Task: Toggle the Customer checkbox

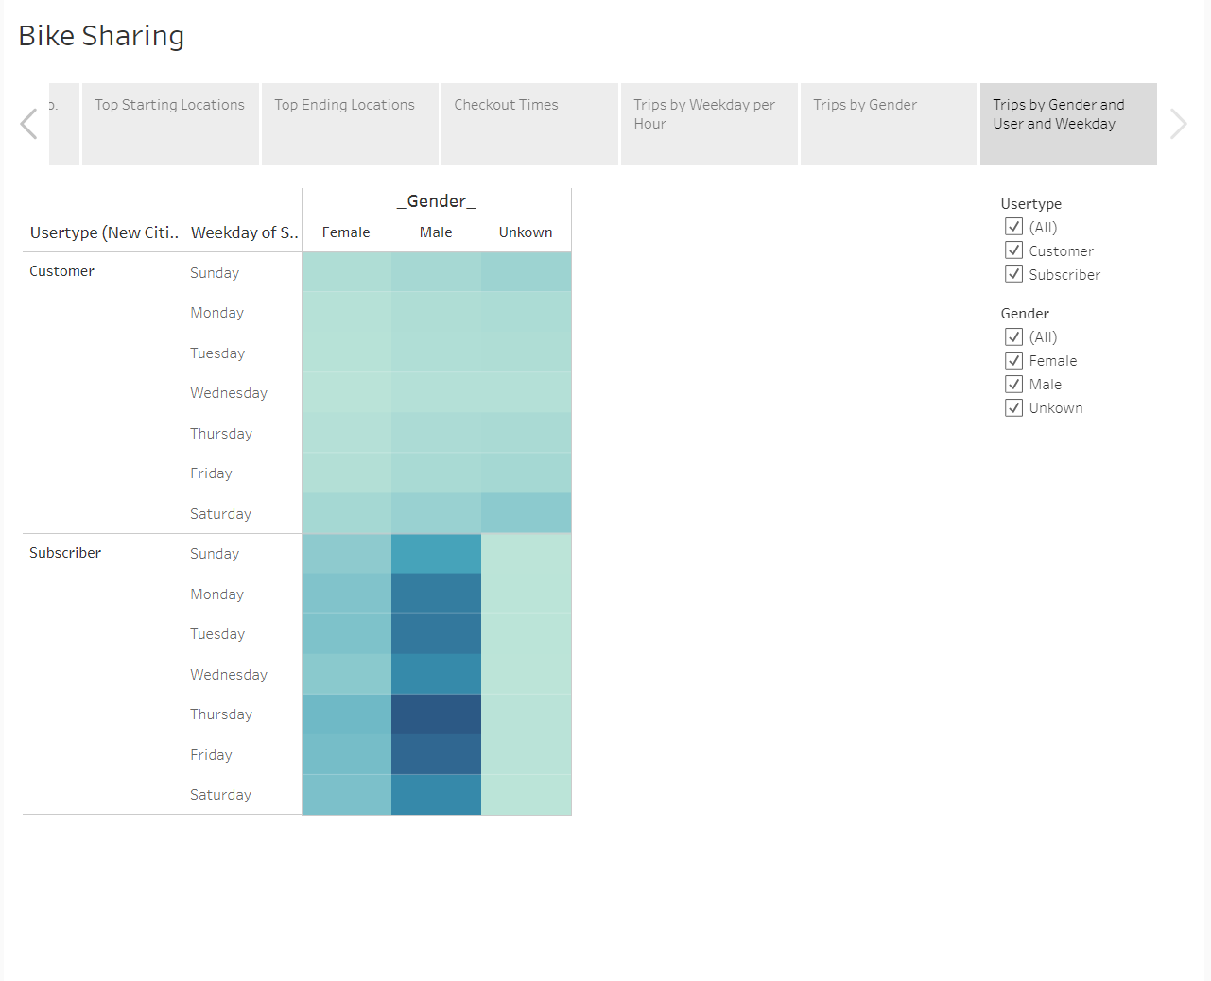Action: (x=1013, y=250)
